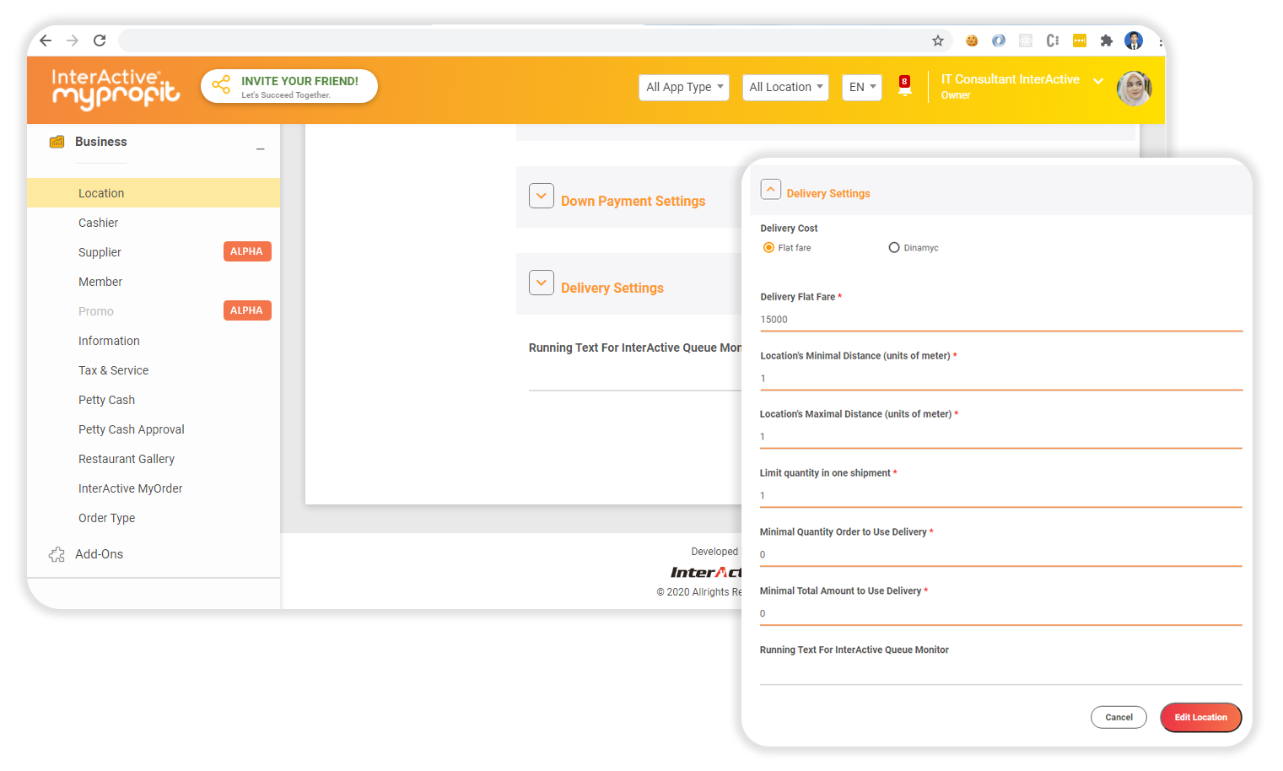The image size is (1283, 771).
Task: Open the All App Type dropdown
Action: (683, 87)
